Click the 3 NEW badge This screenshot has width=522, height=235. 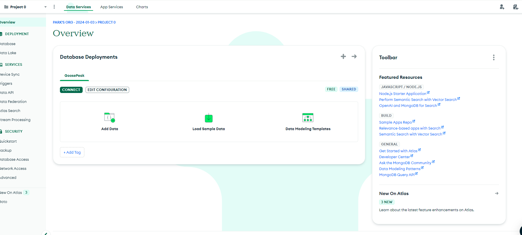point(387,202)
